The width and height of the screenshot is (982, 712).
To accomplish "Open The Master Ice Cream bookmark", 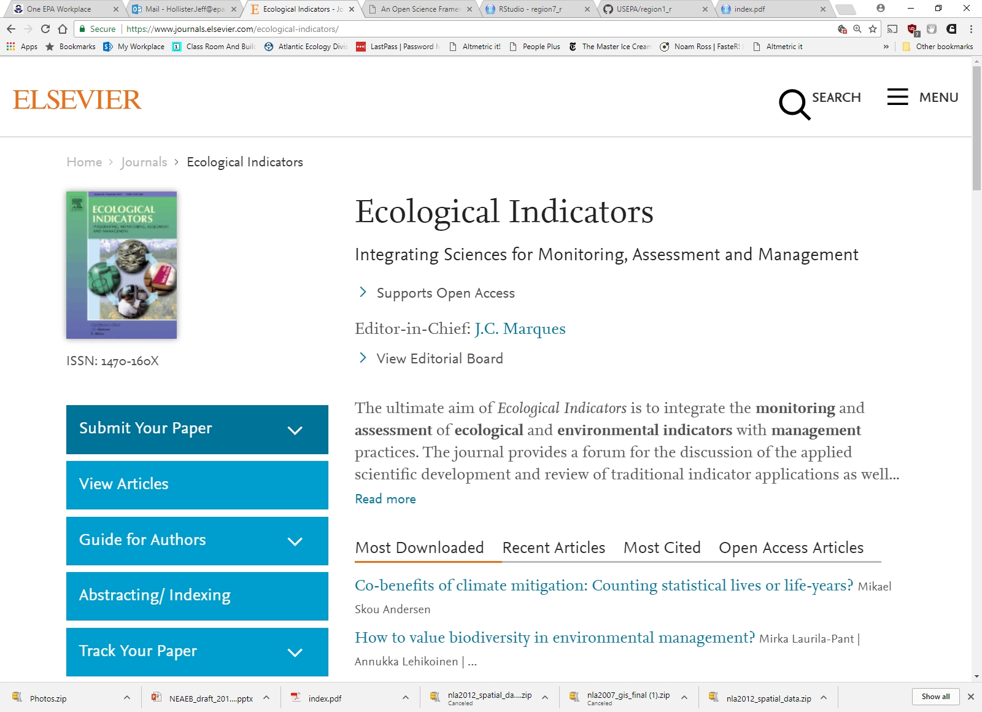I will tap(610, 47).
